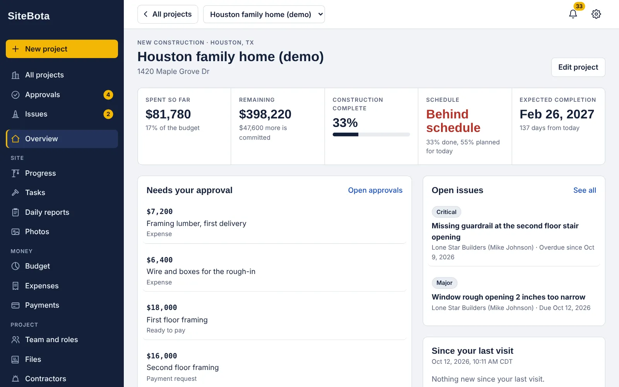Open Daily reports from the sidebar

click(62, 212)
